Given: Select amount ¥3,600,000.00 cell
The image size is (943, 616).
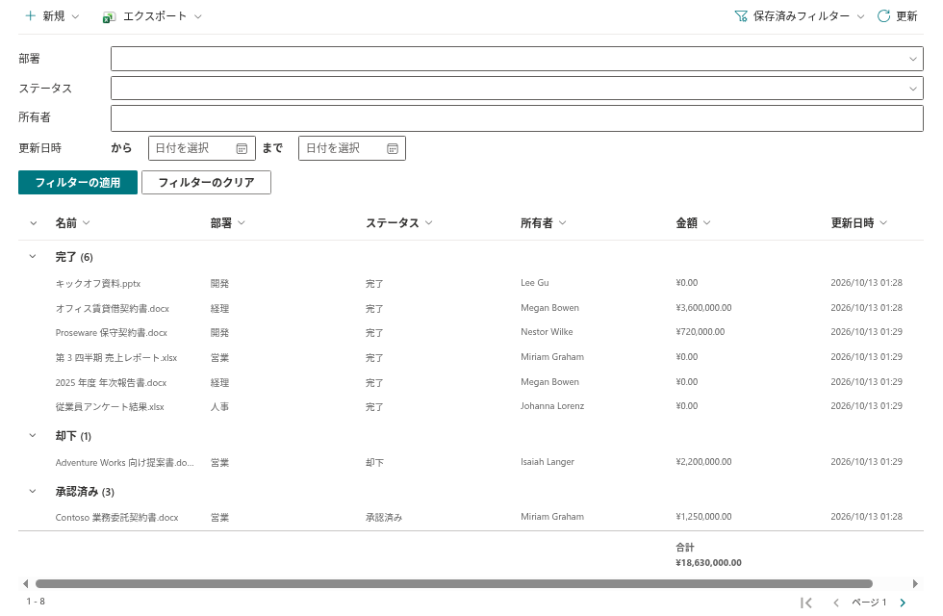Looking at the screenshot, I should point(703,308).
